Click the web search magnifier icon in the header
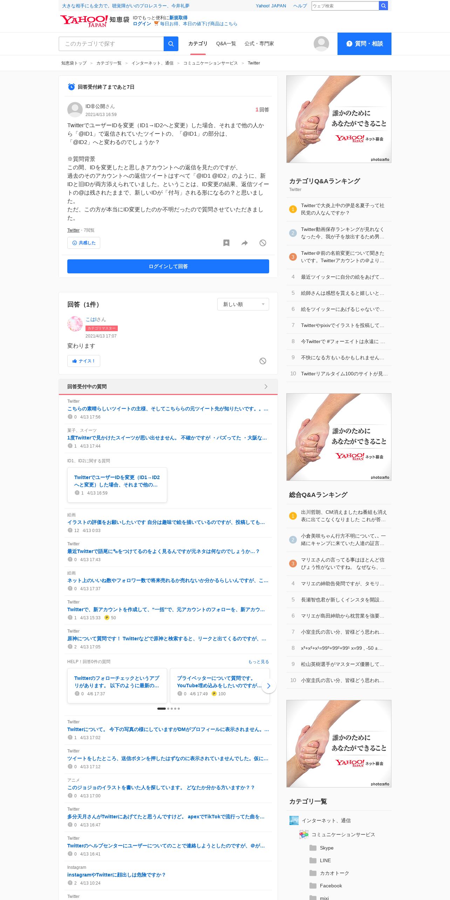 click(383, 6)
